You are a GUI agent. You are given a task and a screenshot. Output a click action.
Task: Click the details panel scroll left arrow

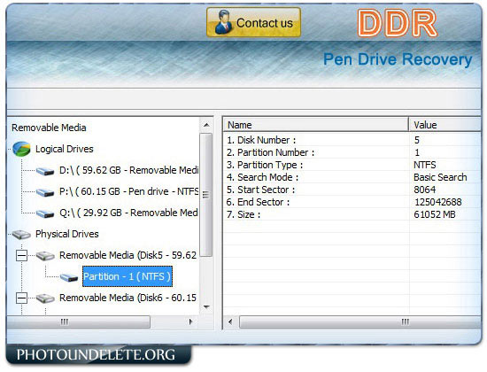[x=230, y=322]
